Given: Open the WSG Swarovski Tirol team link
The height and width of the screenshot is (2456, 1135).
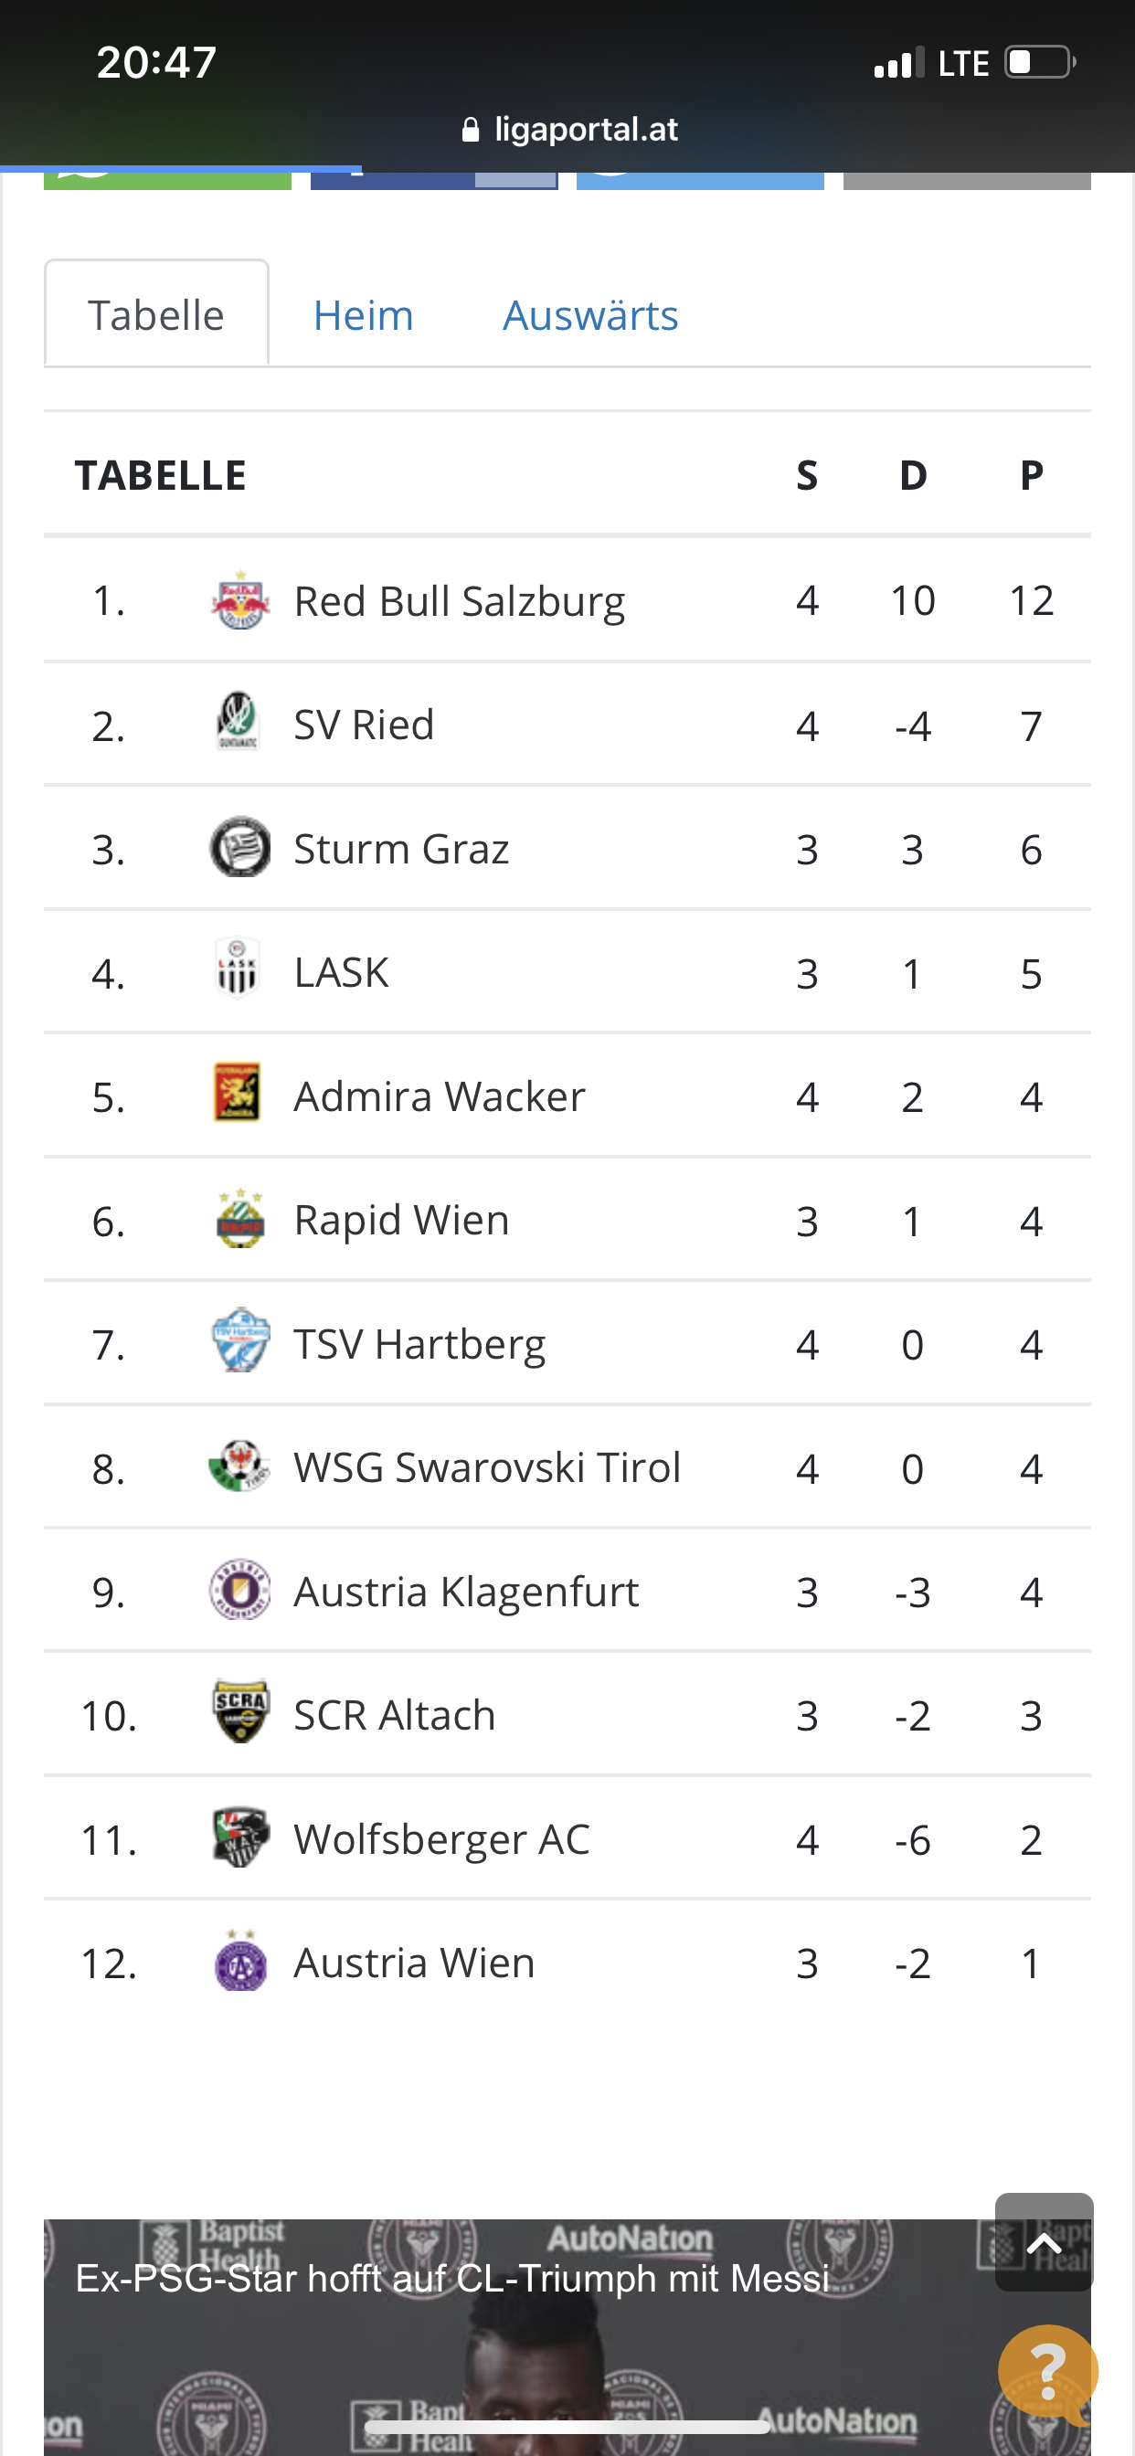Looking at the screenshot, I should click(x=487, y=1467).
